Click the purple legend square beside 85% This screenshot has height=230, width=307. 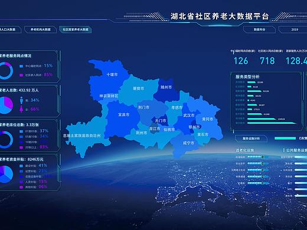(x=21, y=75)
